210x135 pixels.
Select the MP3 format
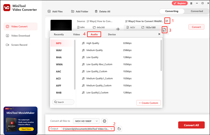(62, 43)
